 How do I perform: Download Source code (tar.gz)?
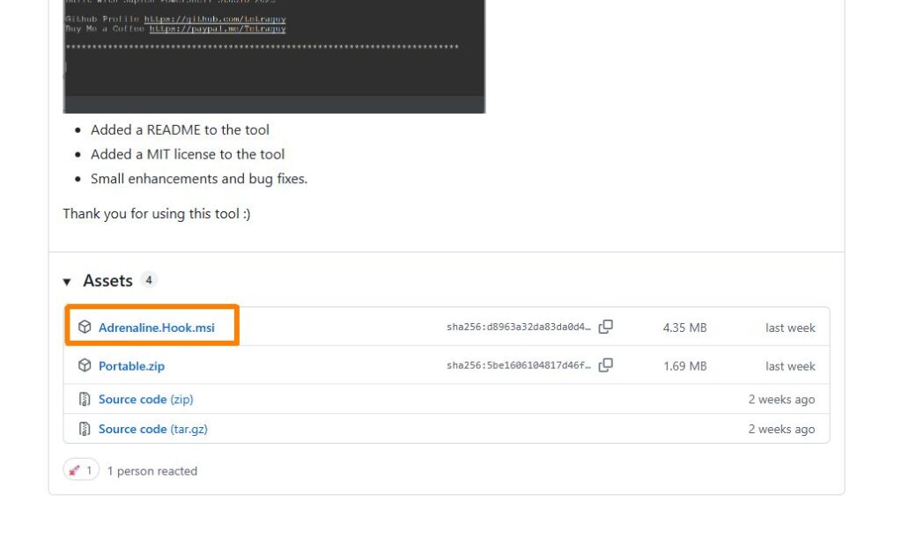153,430
